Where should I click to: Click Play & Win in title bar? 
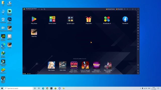coord(119,9)
